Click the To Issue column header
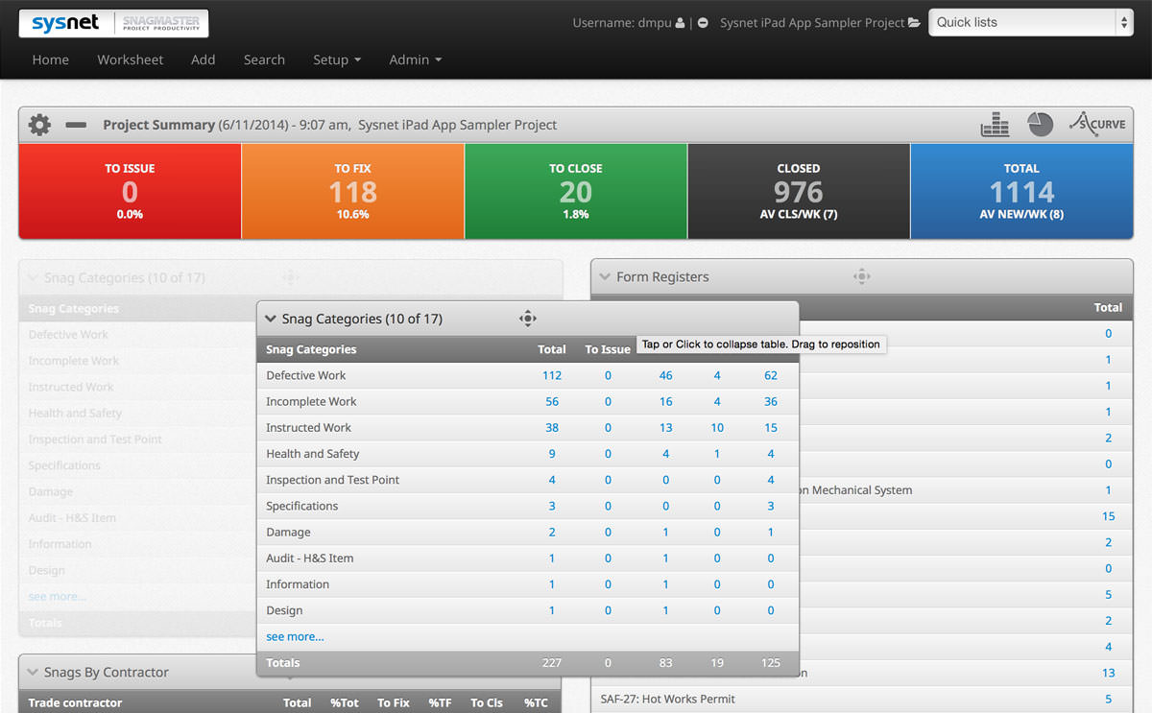 point(608,349)
